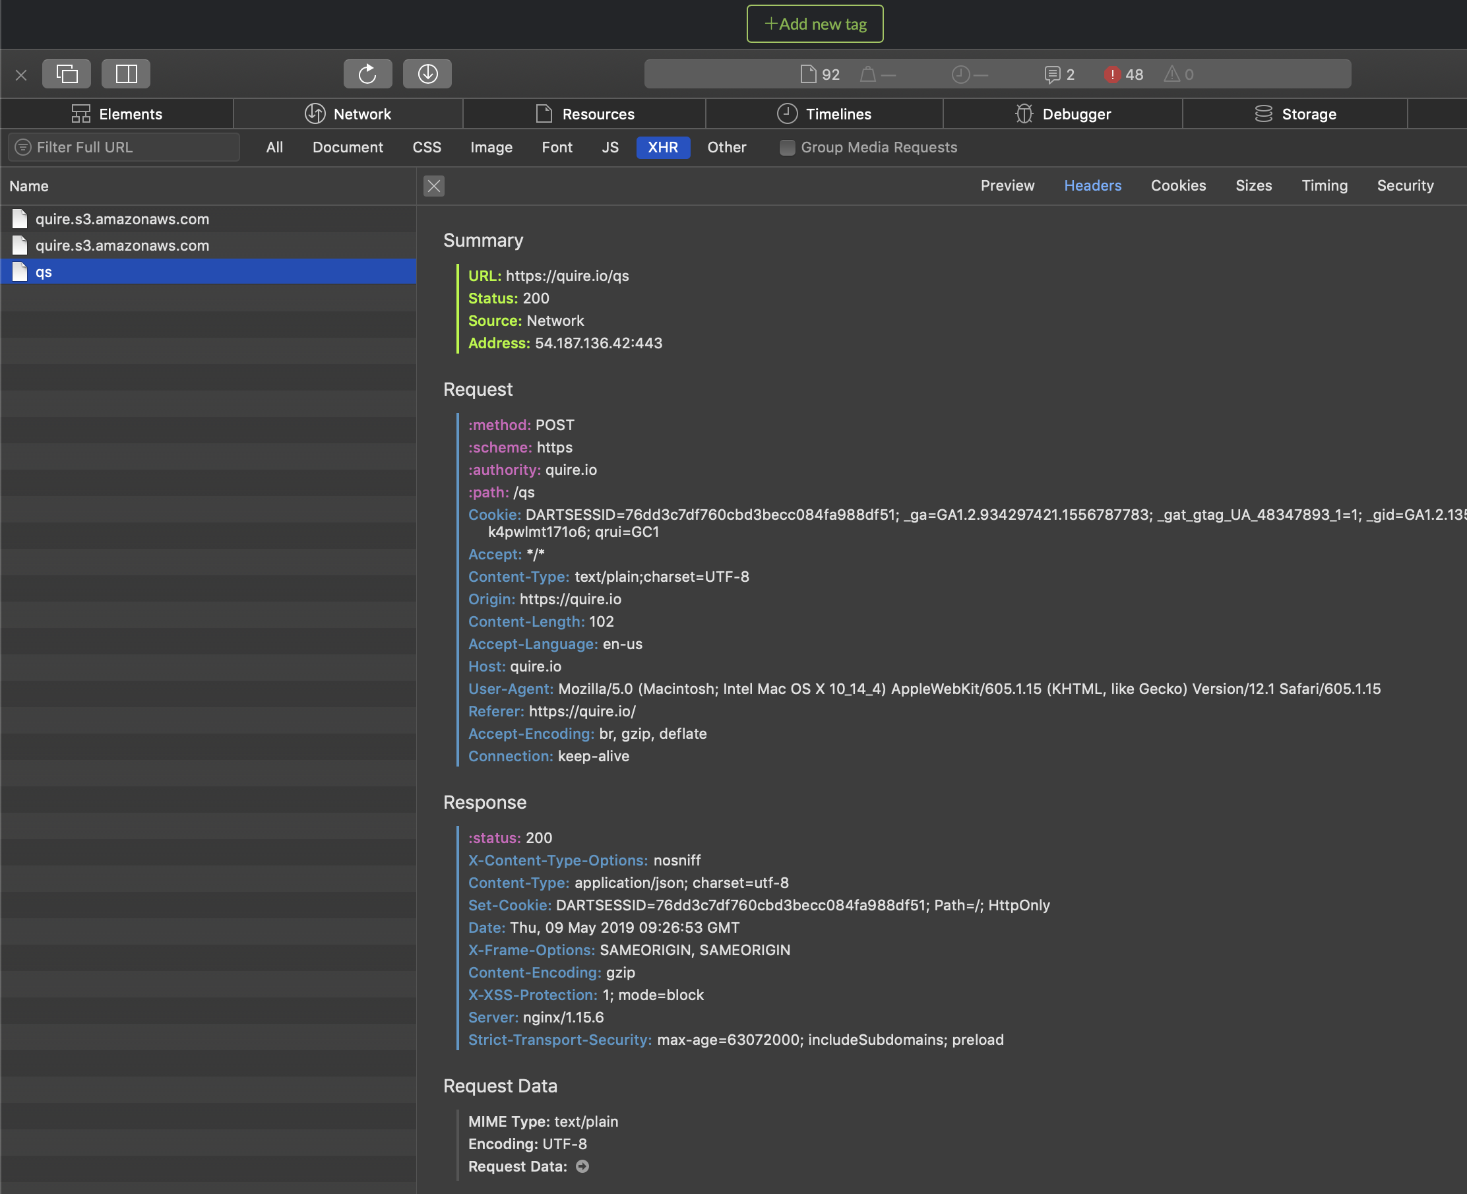The width and height of the screenshot is (1467, 1194).
Task: Click the Request Data go-to arrow
Action: coord(582,1166)
